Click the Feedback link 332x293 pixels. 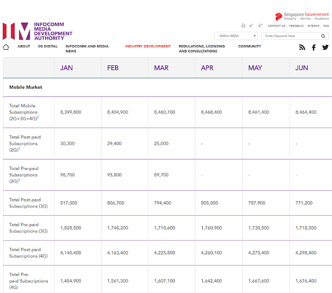click(296, 26)
